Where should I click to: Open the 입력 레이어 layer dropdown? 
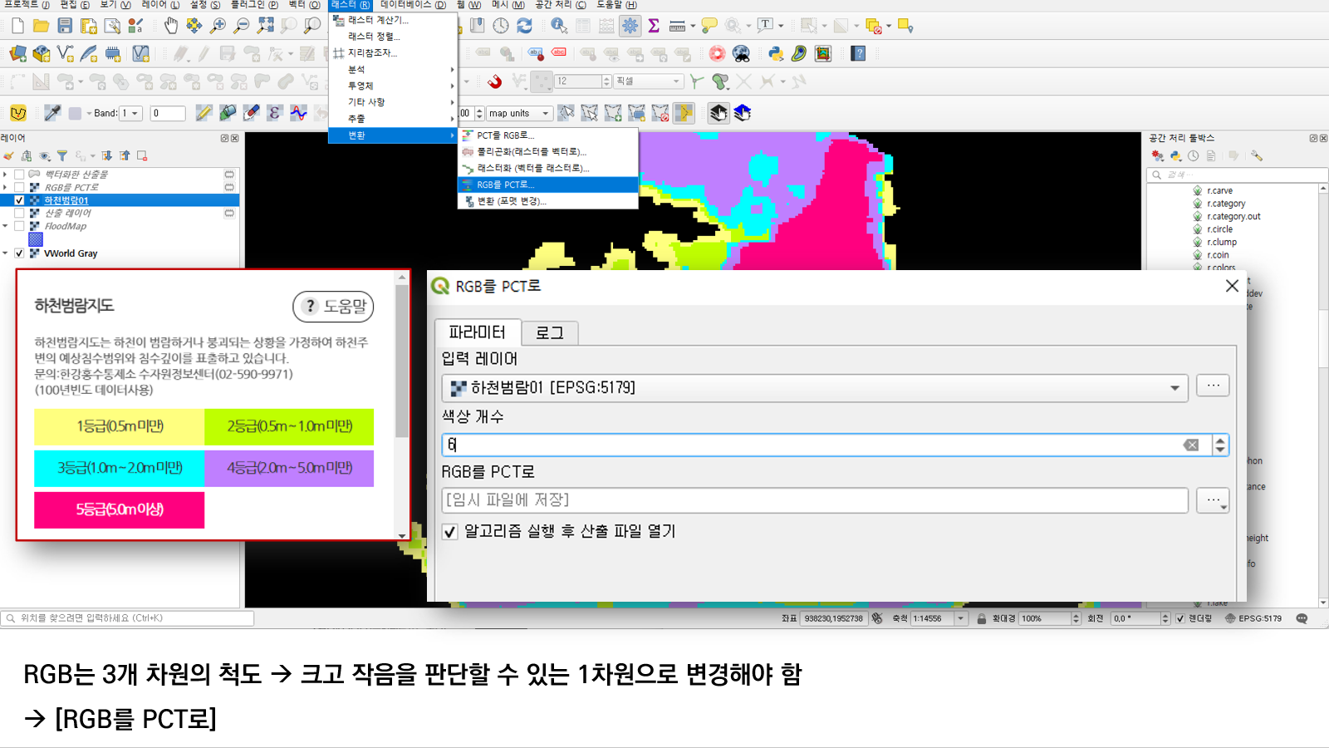pos(816,387)
